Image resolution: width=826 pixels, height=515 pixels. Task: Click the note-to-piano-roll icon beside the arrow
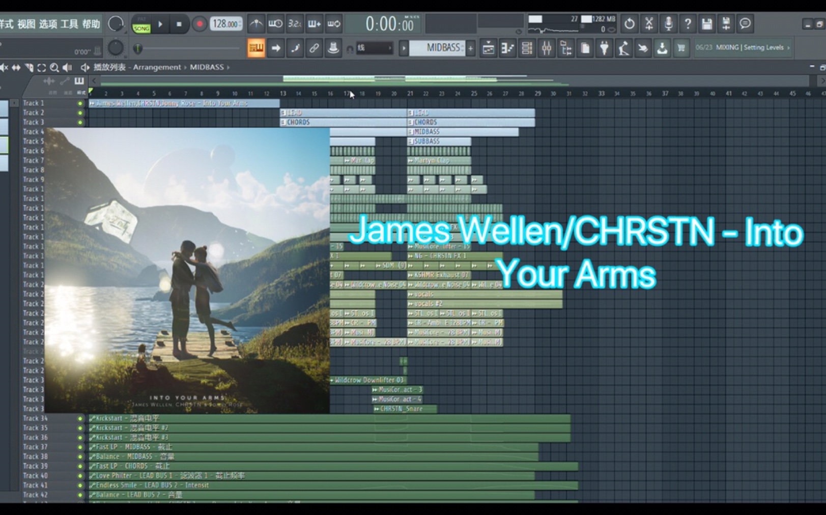295,48
